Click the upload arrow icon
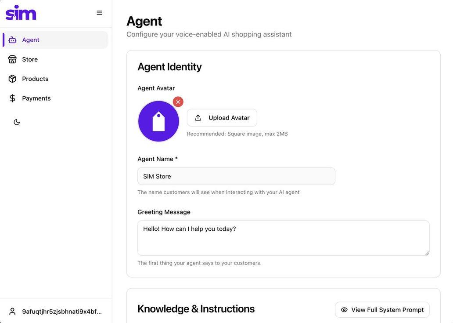453x323 pixels. point(198,118)
